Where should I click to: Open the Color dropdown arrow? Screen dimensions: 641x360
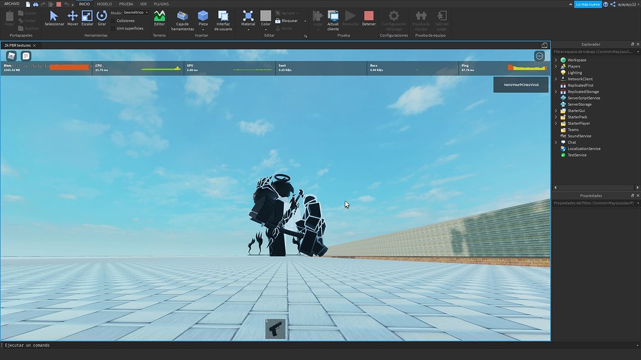click(x=266, y=30)
